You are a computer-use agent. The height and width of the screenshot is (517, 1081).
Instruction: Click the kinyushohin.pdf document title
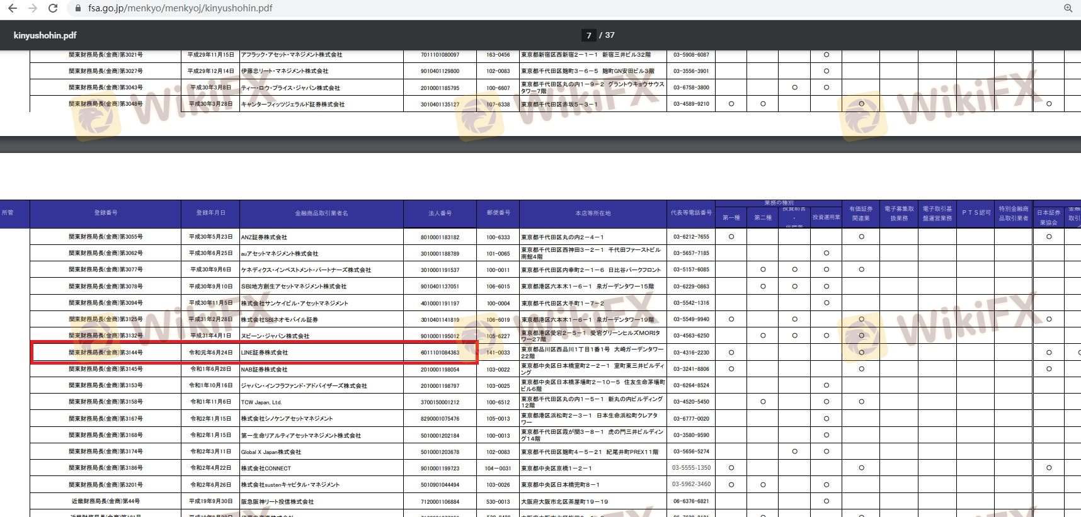tap(45, 35)
